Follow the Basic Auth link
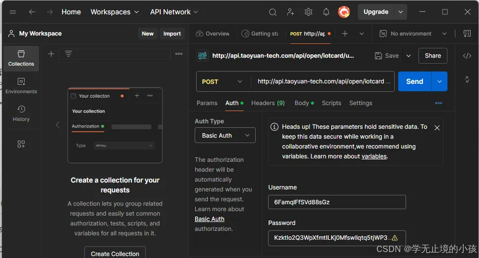Screen dimensions: 479x258 coord(209,219)
